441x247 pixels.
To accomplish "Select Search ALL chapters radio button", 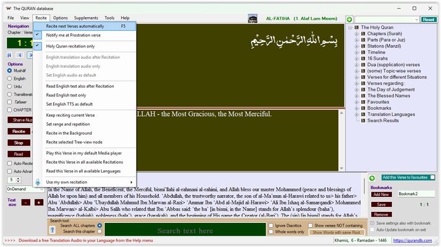I will [100, 225].
